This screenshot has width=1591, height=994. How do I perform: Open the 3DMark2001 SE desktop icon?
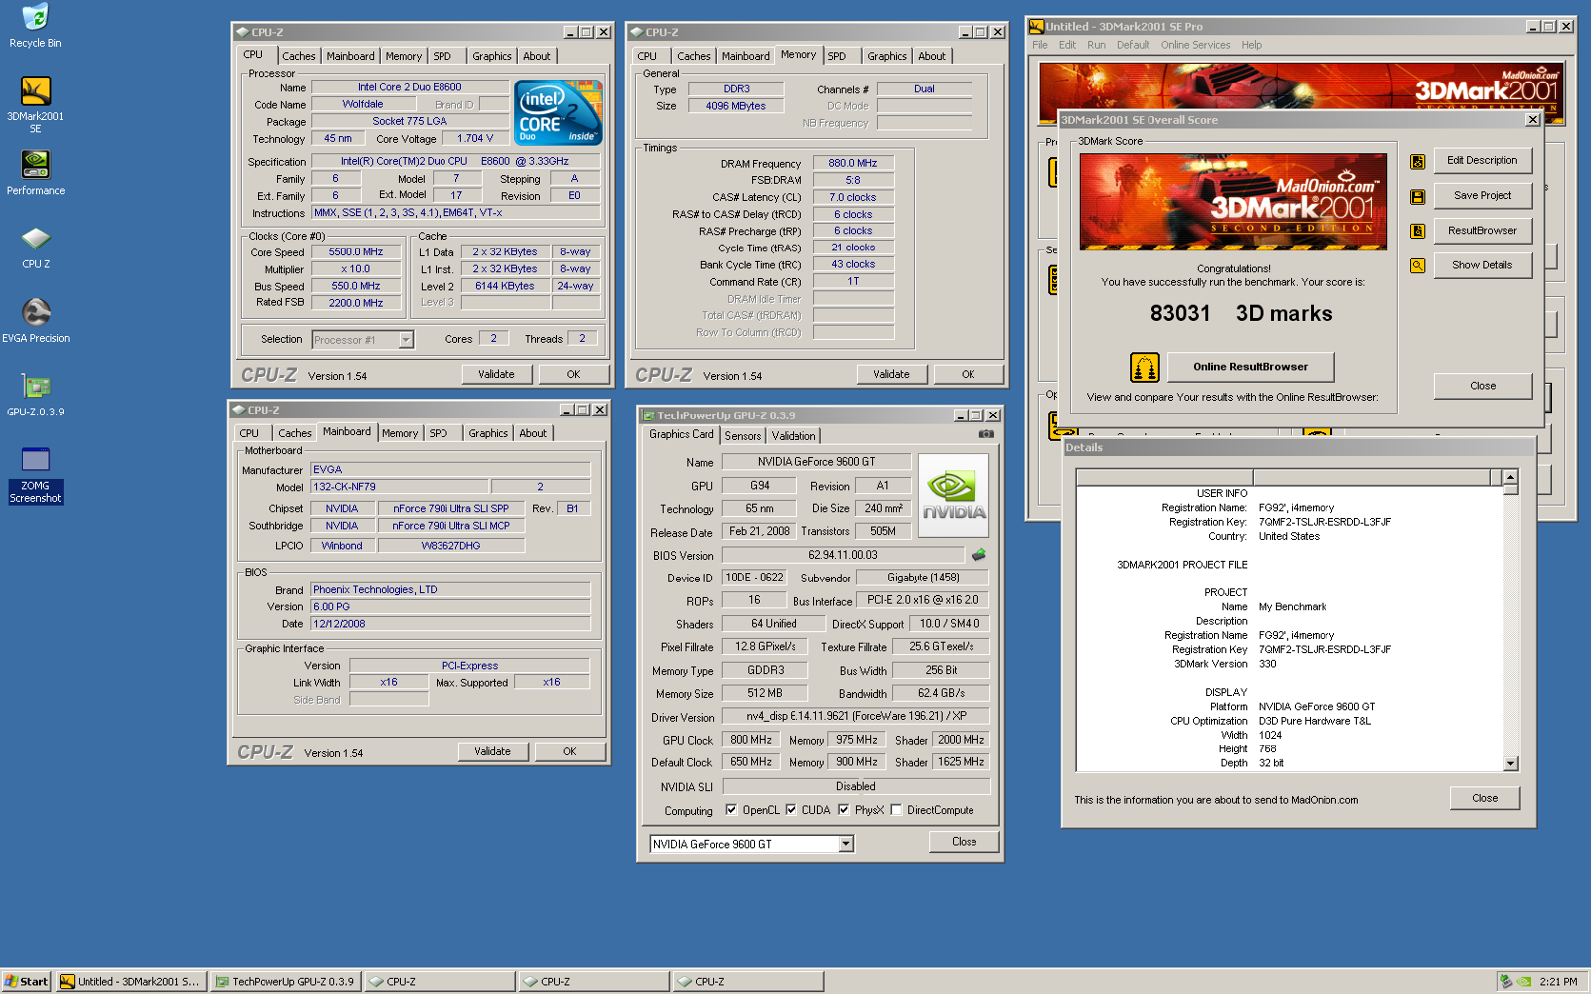[x=35, y=104]
